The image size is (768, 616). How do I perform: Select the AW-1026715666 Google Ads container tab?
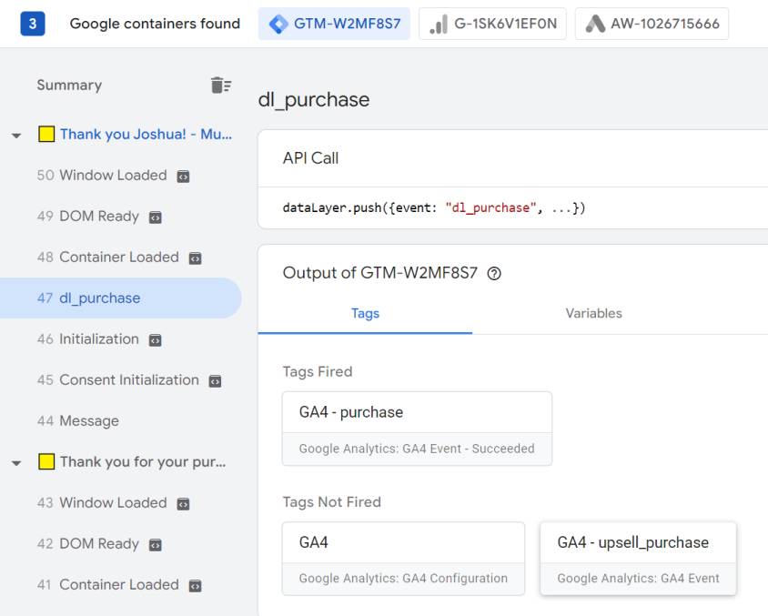[x=652, y=24]
